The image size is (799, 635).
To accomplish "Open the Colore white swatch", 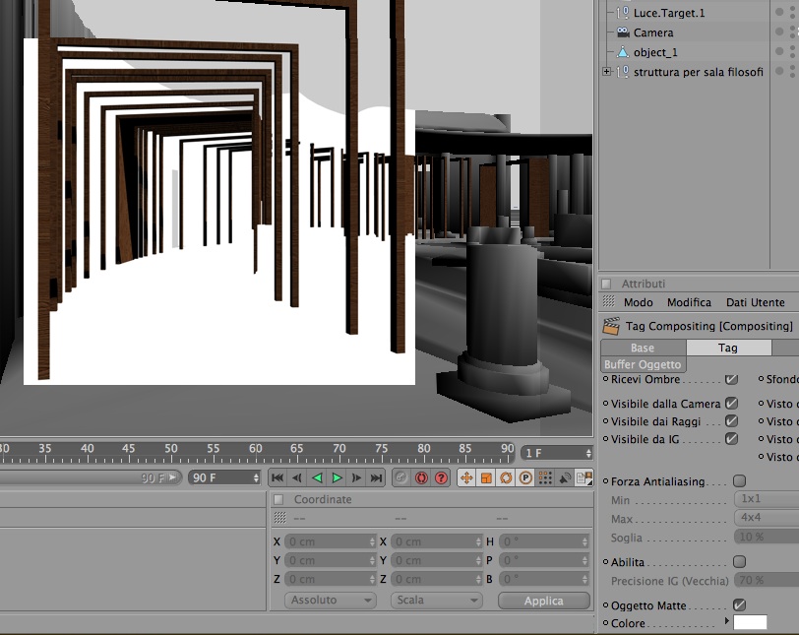I will [750, 623].
